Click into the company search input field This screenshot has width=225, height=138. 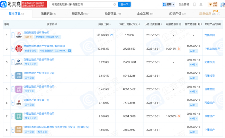tap(80, 5)
